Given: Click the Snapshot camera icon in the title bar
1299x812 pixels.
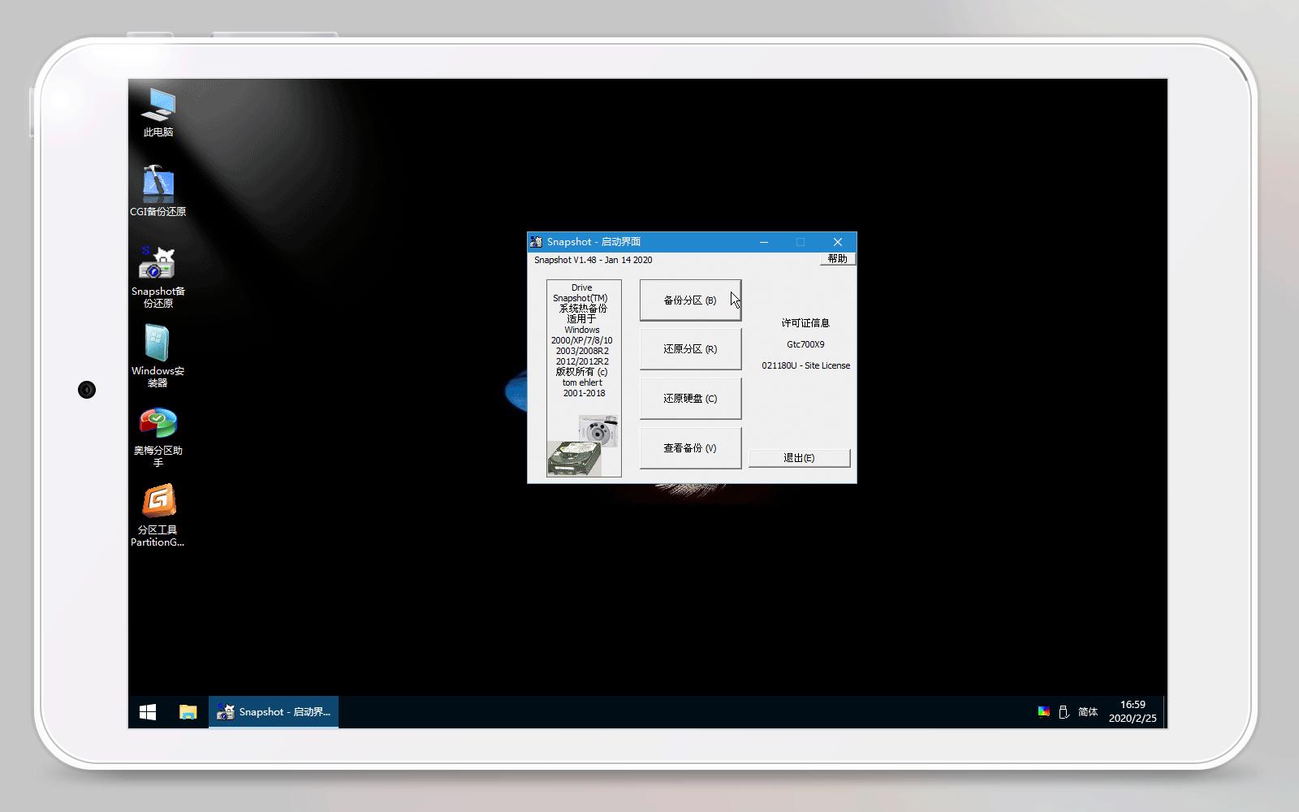Looking at the screenshot, I should tap(537, 242).
